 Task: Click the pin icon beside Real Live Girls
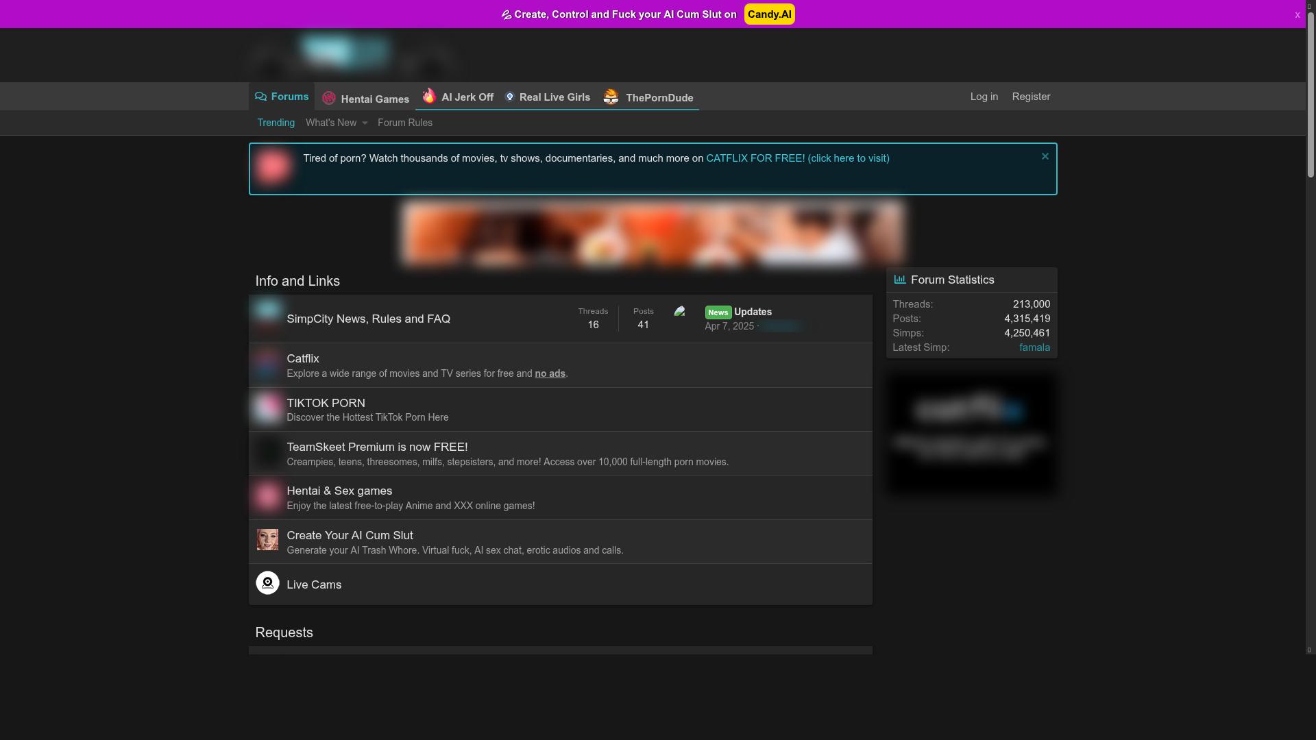coord(509,97)
